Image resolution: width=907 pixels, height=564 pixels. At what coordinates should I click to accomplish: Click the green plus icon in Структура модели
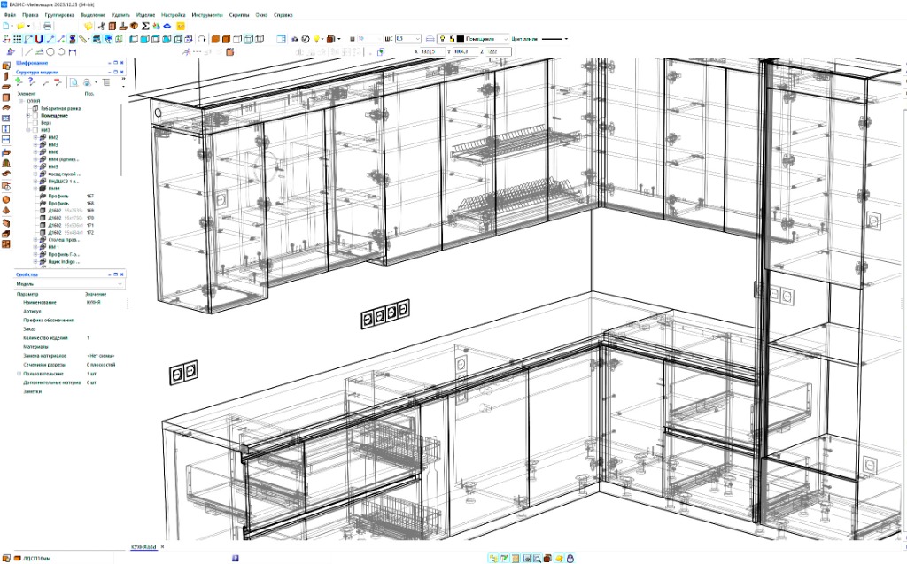tap(19, 81)
